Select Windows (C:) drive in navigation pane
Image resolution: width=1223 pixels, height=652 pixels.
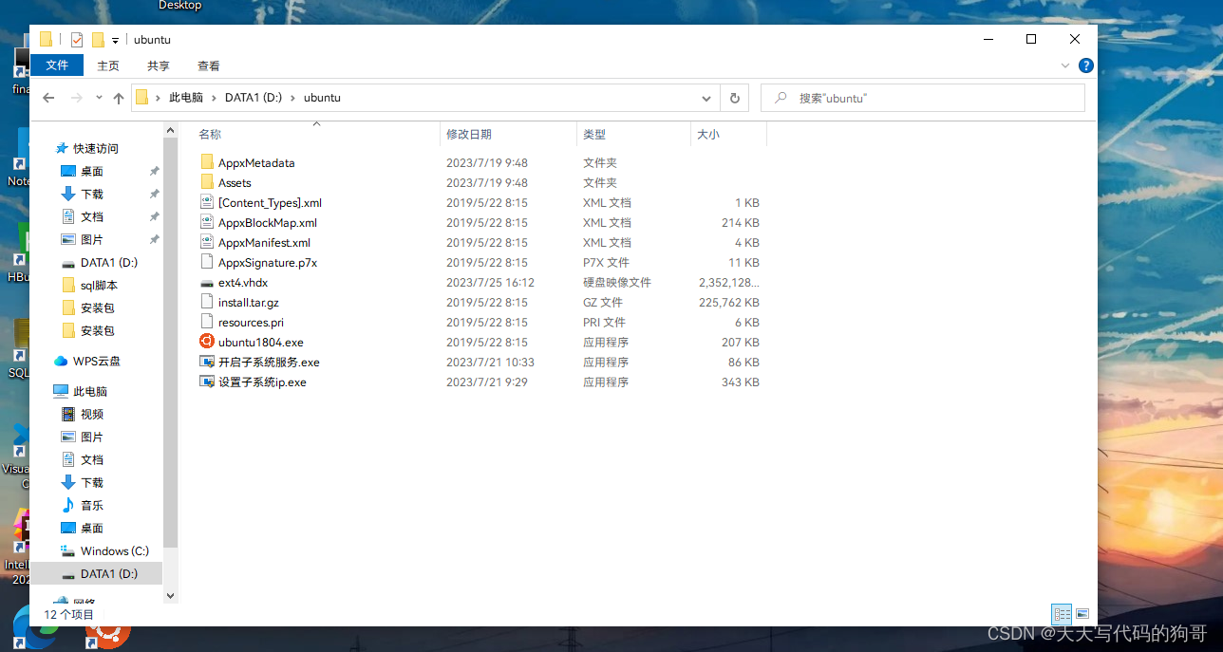tap(115, 550)
